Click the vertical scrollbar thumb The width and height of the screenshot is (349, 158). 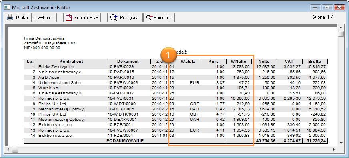click(x=341, y=34)
